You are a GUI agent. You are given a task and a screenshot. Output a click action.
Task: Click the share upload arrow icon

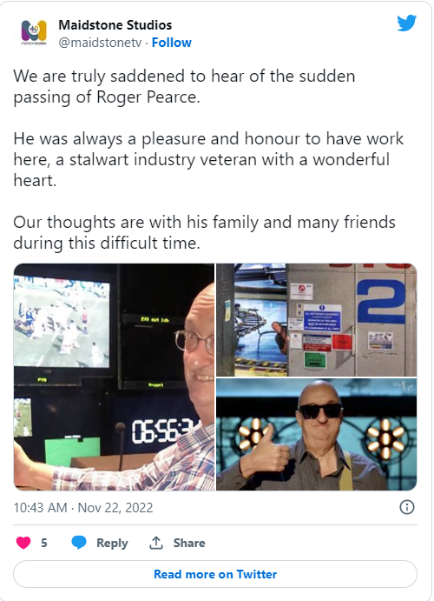pos(156,543)
